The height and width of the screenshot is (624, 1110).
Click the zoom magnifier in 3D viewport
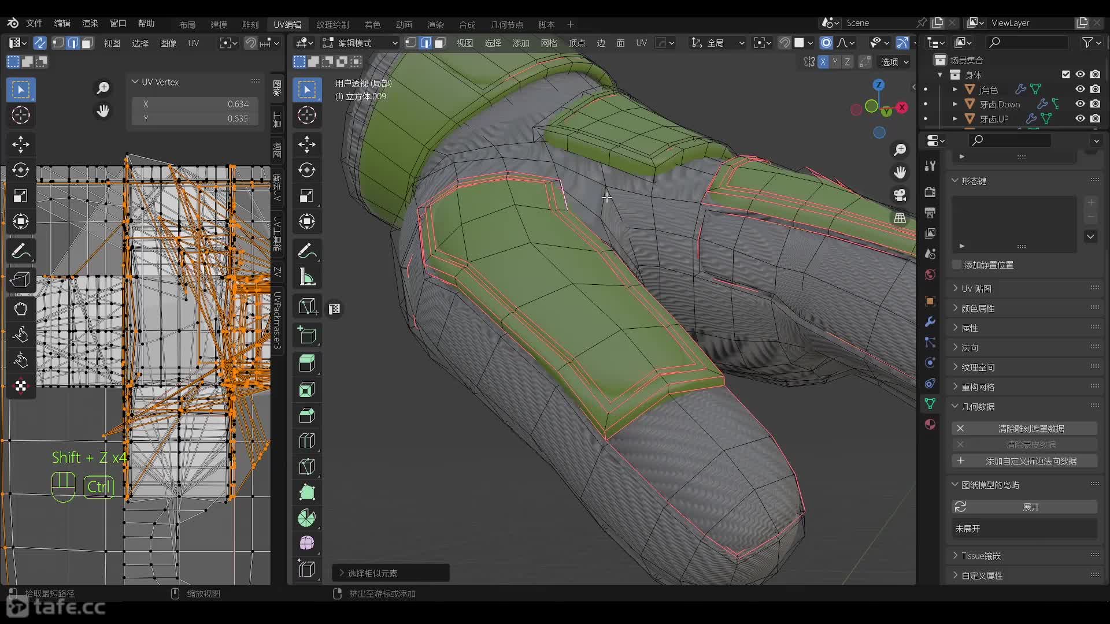point(900,150)
